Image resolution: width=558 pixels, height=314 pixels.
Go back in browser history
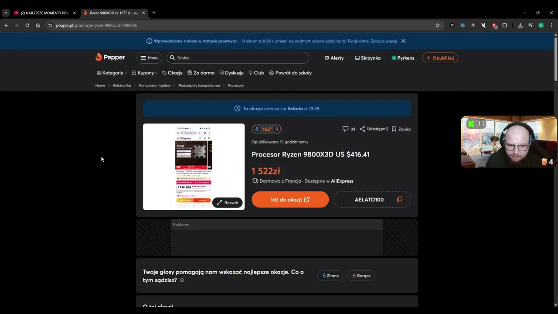point(6,25)
